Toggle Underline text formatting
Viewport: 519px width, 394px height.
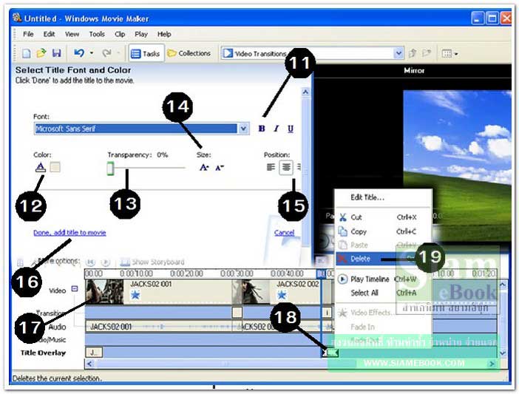pyautogui.click(x=291, y=129)
